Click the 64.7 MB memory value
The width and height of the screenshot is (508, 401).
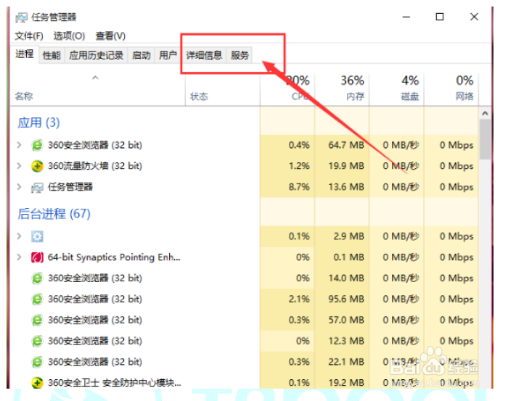[x=346, y=145]
